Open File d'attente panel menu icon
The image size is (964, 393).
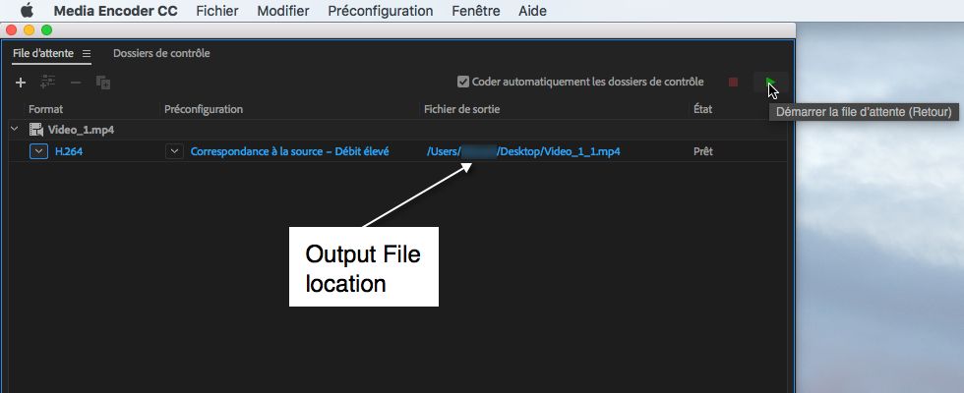point(87,54)
